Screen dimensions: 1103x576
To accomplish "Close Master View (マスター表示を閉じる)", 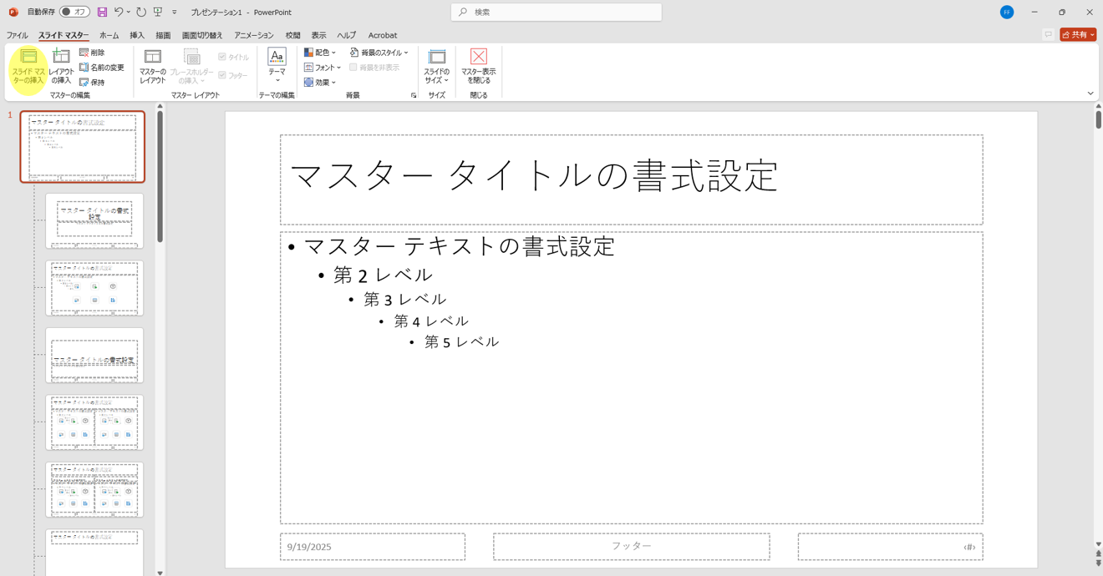I will point(478,67).
